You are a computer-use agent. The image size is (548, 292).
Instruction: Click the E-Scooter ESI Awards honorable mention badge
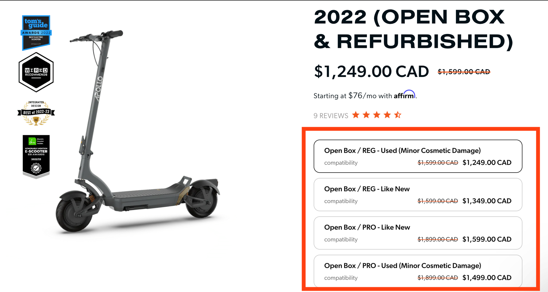coord(36,156)
